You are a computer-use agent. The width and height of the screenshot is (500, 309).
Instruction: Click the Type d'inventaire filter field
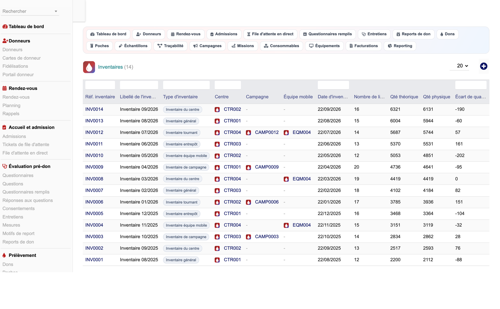186,85
